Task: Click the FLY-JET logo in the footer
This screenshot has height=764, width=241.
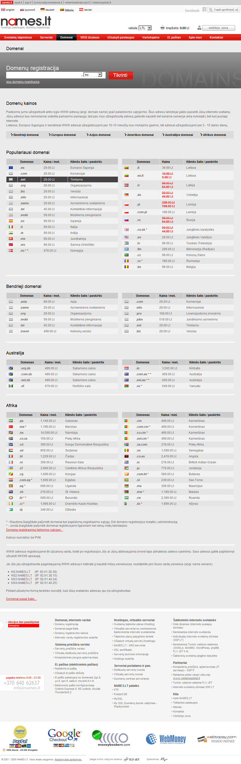Action: point(132,759)
